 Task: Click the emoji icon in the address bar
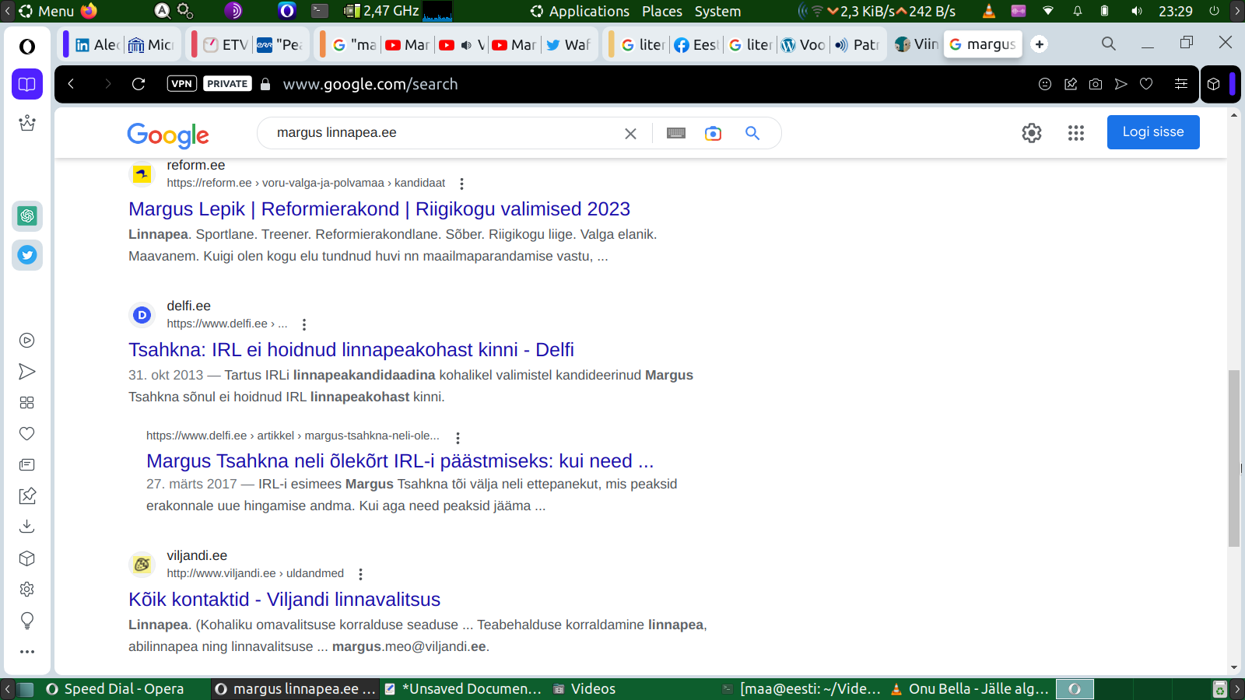pyautogui.click(x=1045, y=84)
